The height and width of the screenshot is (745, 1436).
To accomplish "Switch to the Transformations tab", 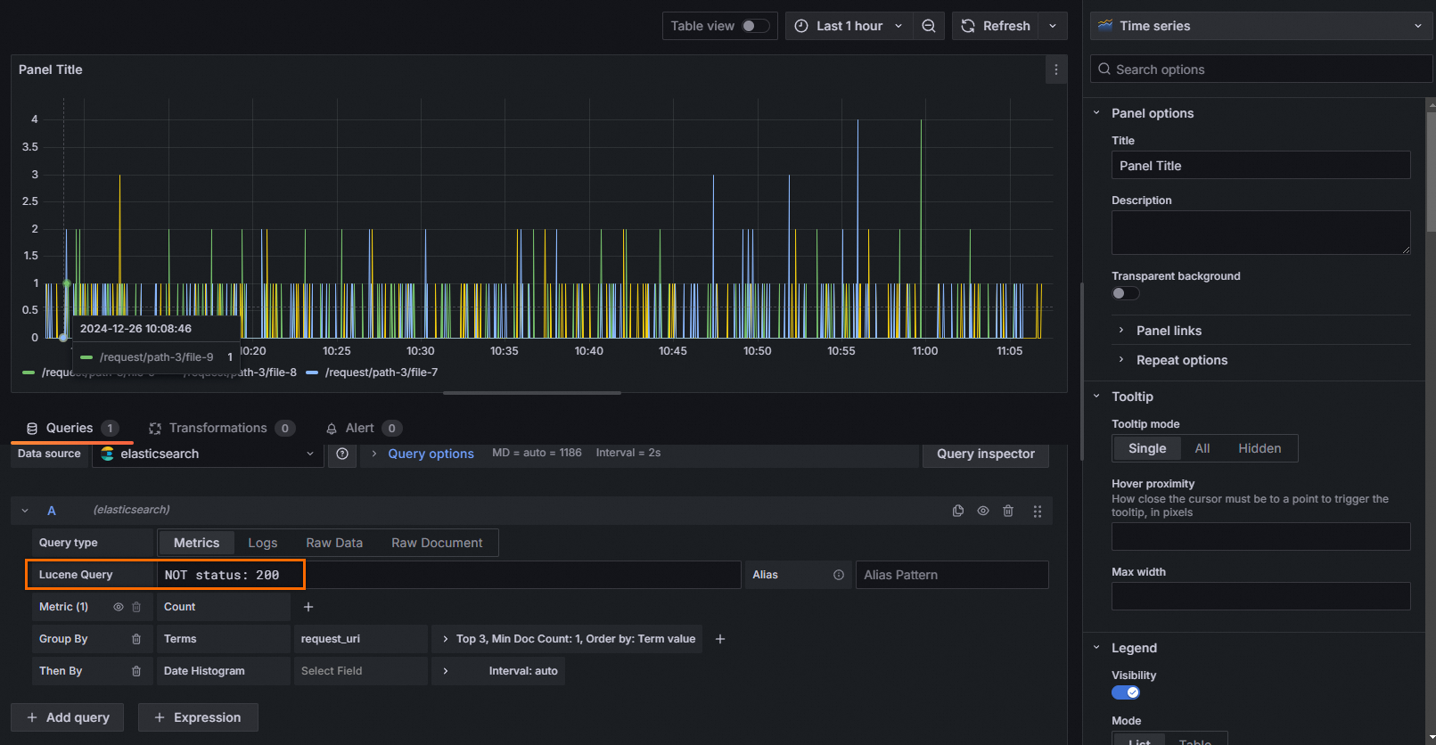I will 217,428.
